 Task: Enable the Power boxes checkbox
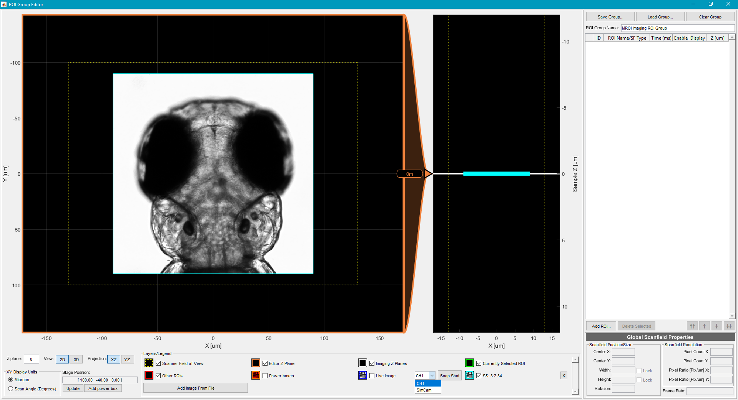[x=265, y=375]
